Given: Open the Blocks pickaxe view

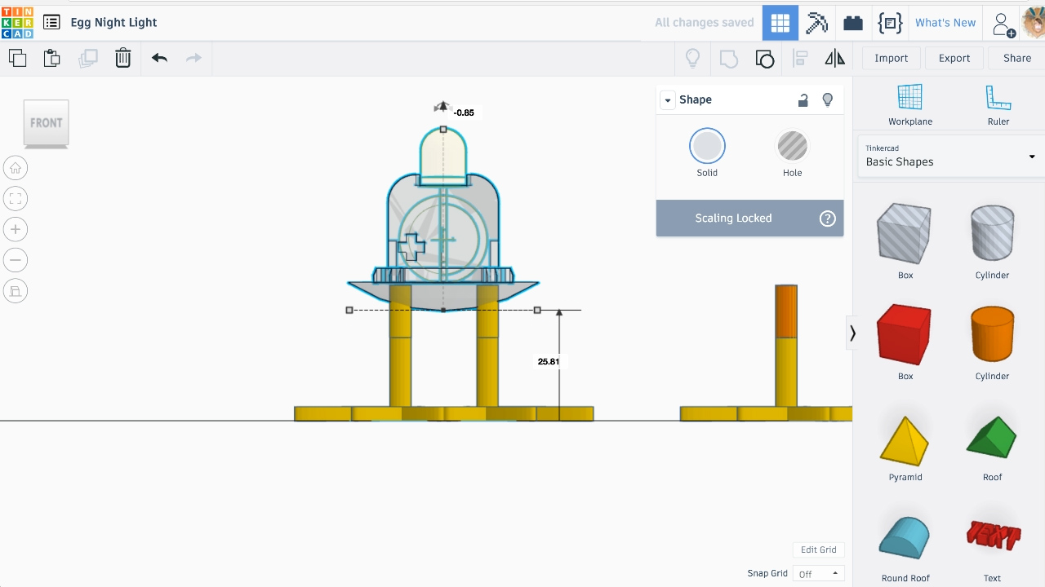Looking at the screenshot, I should coord(816,23).
